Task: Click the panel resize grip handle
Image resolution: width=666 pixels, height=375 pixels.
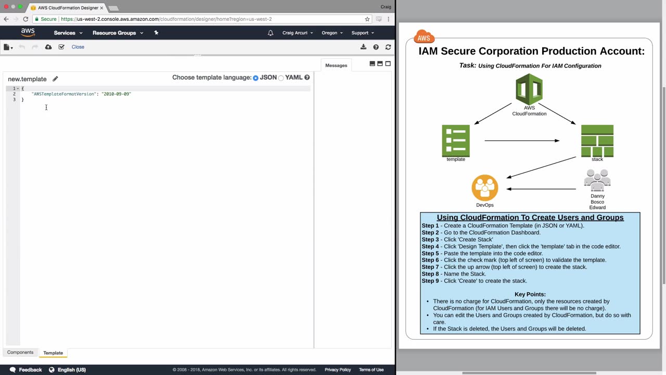Action: tap(198, 55)
